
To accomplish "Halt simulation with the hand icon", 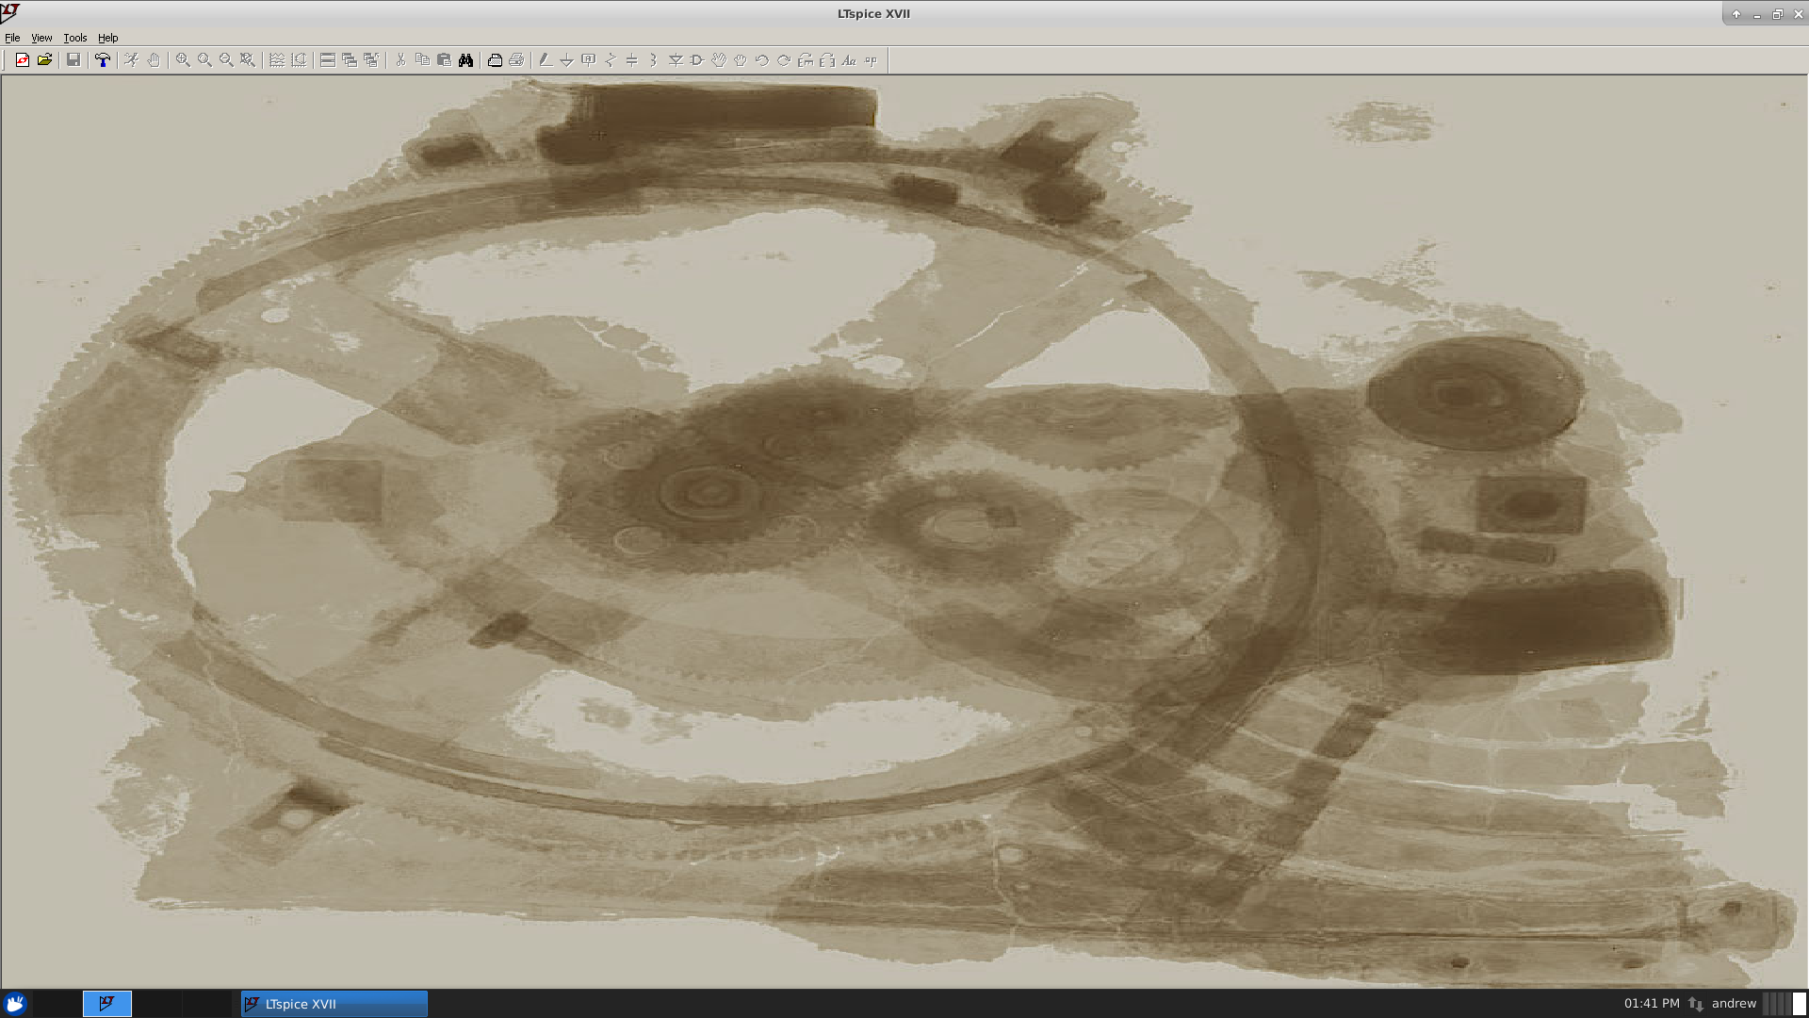I will click(154, 60).
